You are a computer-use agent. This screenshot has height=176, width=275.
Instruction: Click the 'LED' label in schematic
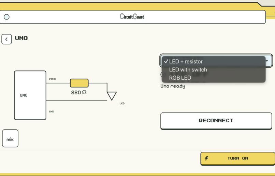[x=122, y=104]
